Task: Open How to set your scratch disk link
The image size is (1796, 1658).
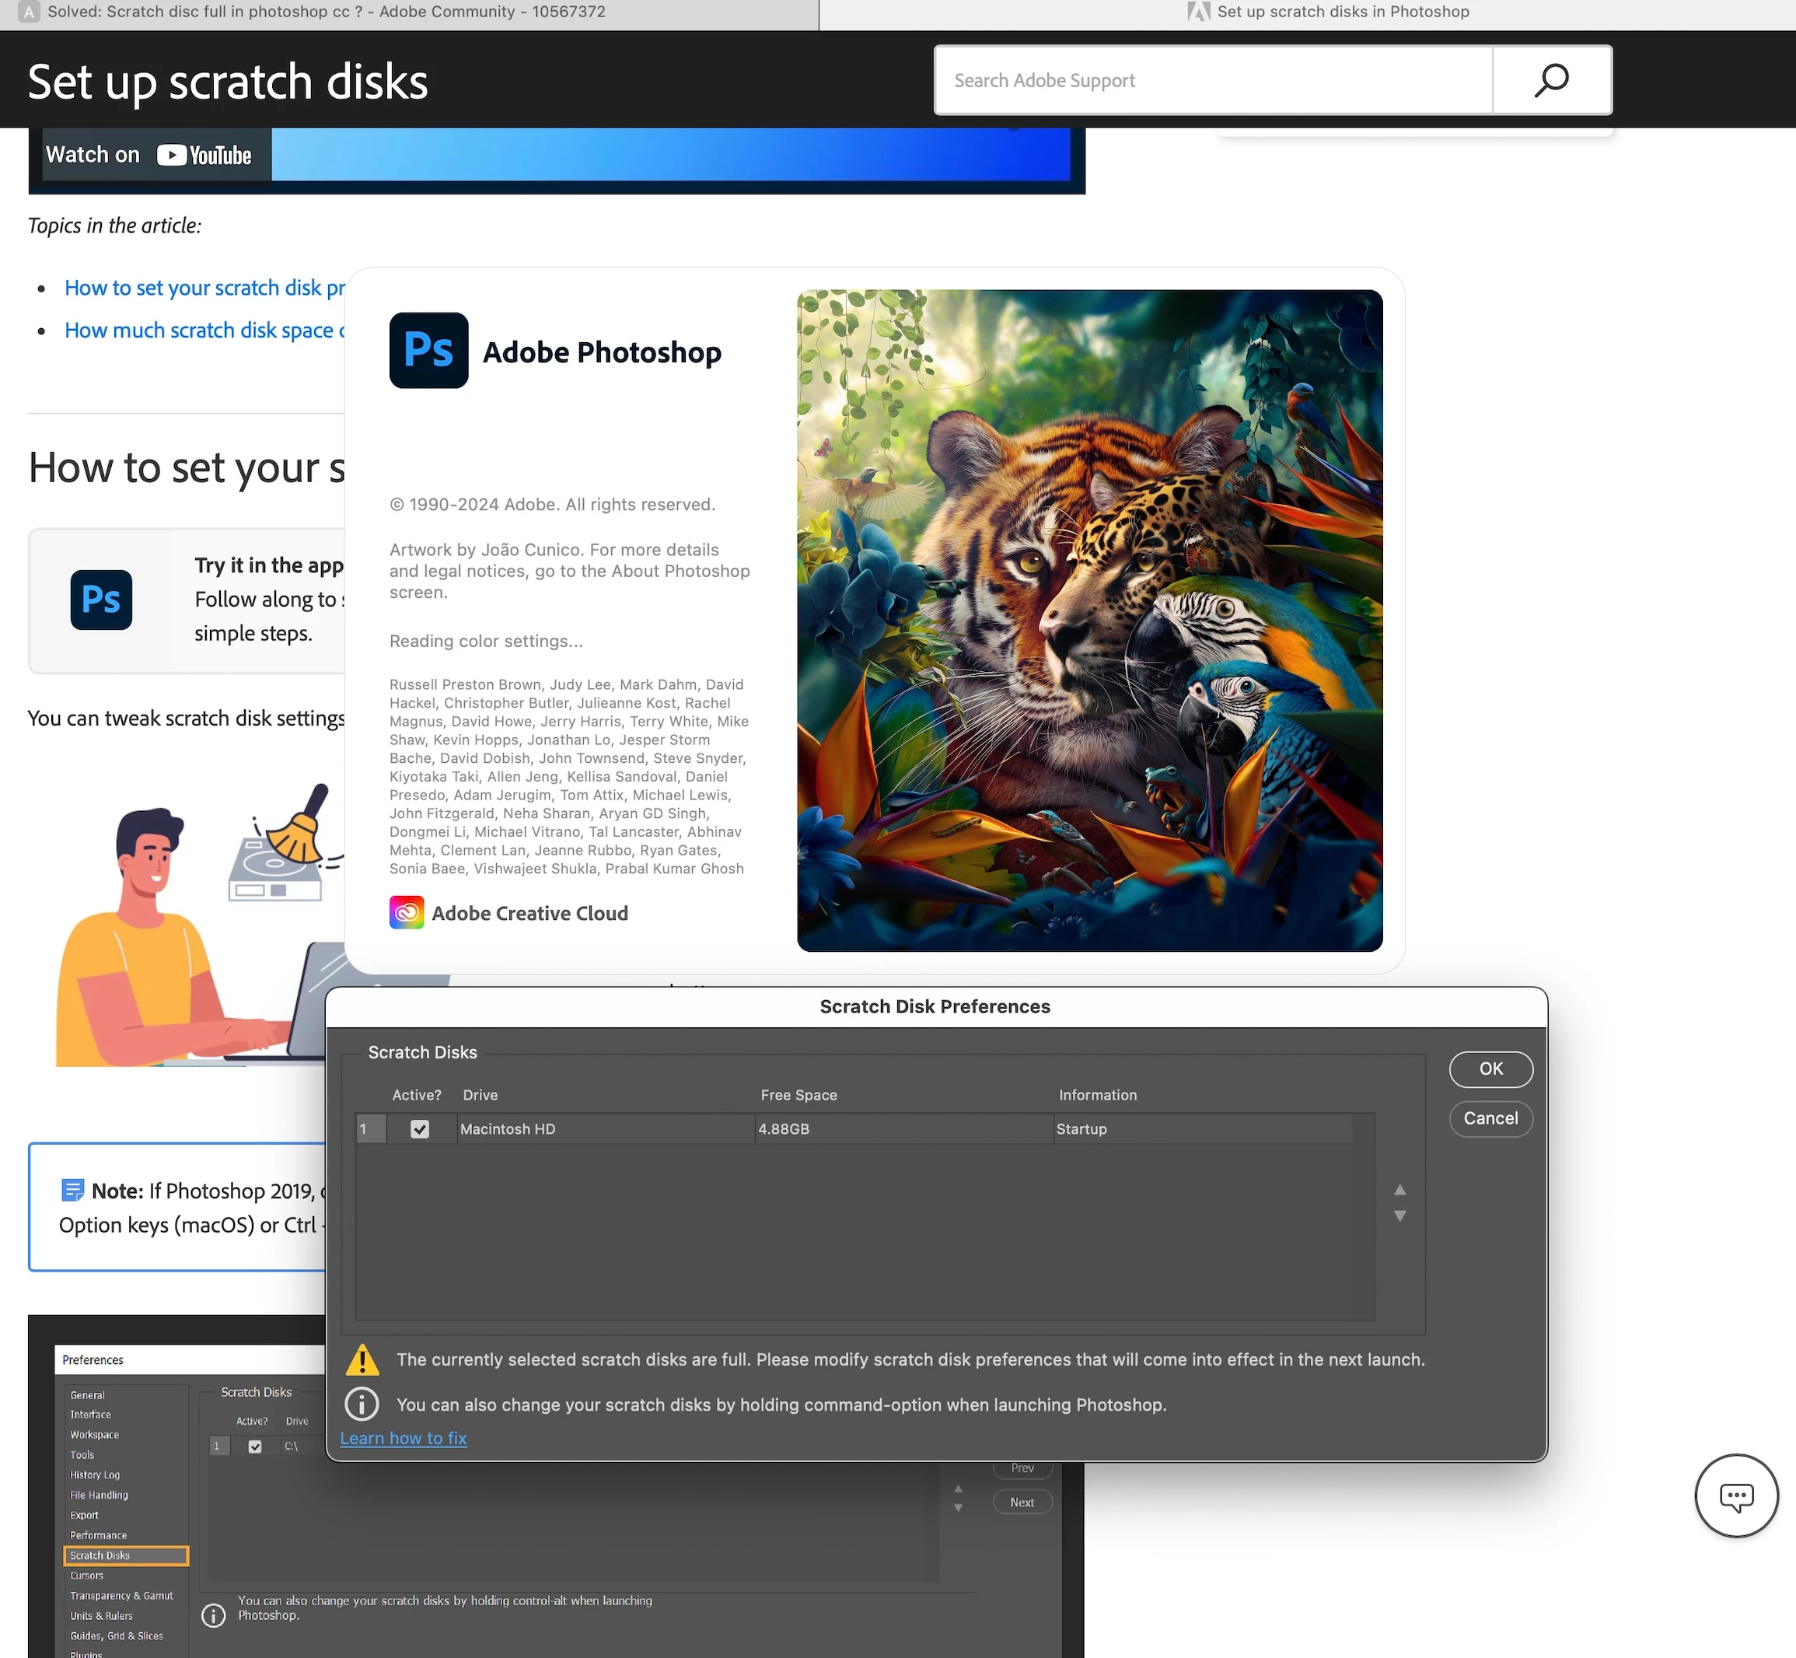Action: 204,288
